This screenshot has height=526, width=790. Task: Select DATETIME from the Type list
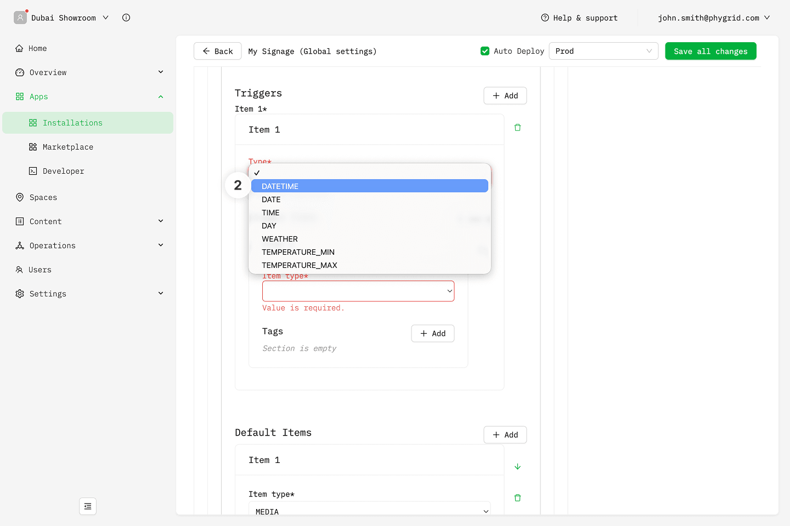tap(369, 186)
